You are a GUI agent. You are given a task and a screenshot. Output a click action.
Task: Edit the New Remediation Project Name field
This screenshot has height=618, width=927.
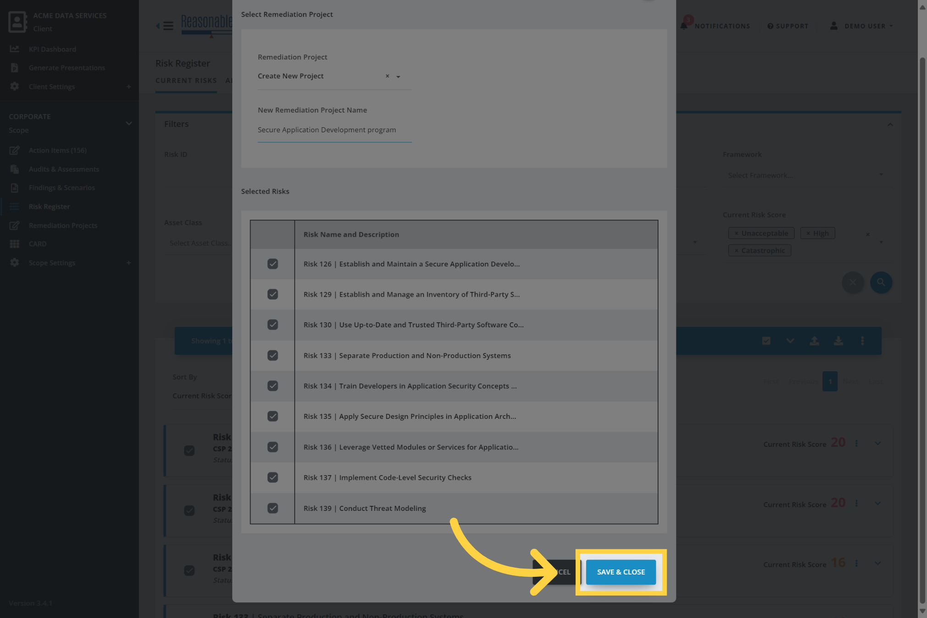click(x=335, y=130)
